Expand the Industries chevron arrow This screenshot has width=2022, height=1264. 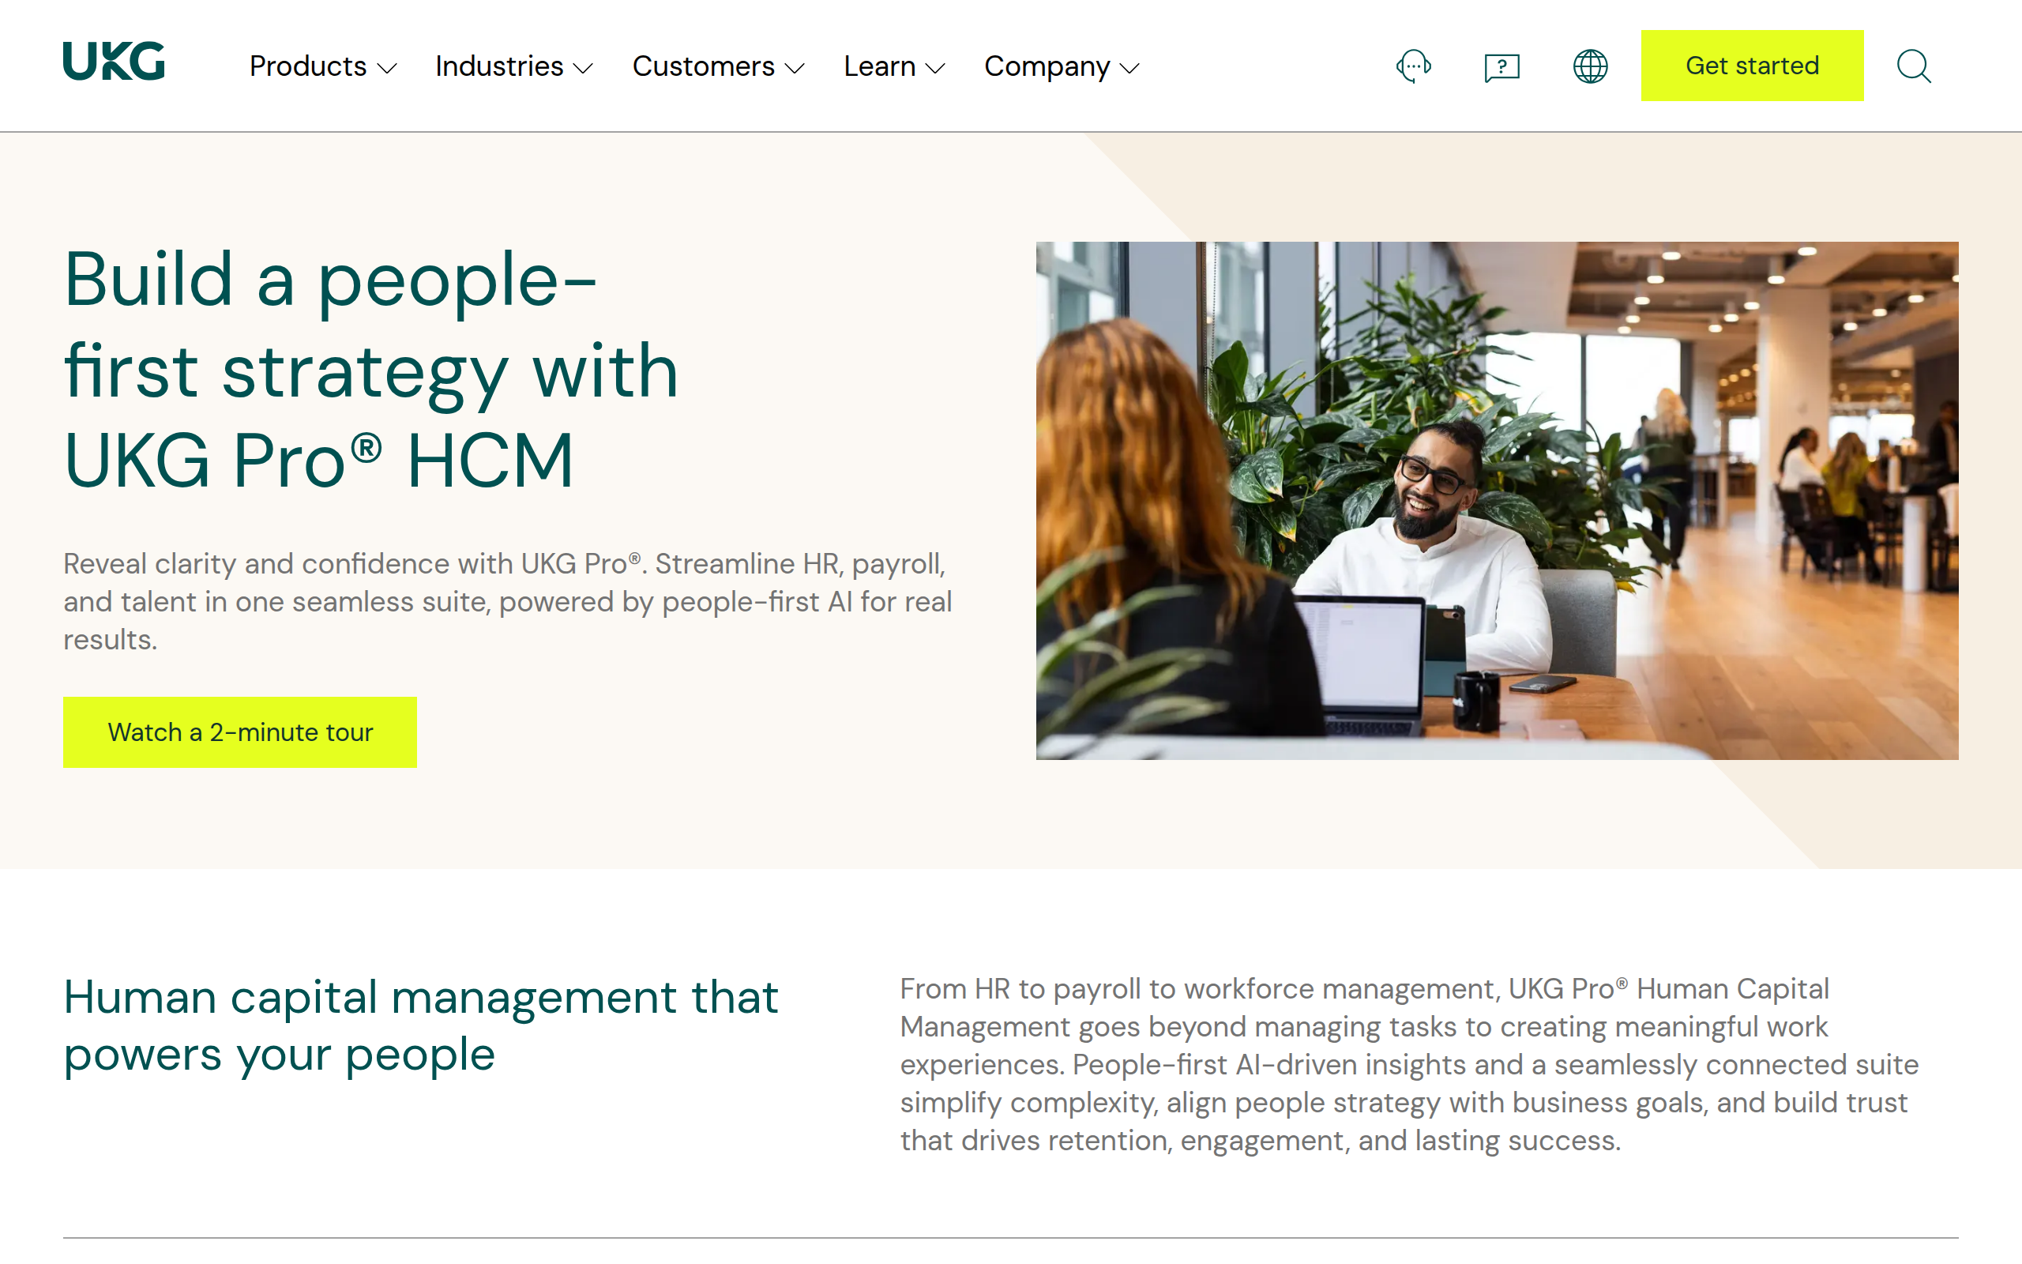(x=583, y=69)
